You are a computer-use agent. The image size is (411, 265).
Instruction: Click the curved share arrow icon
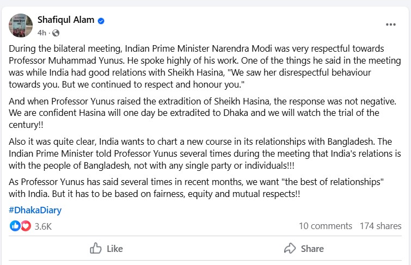coord(290,249)
